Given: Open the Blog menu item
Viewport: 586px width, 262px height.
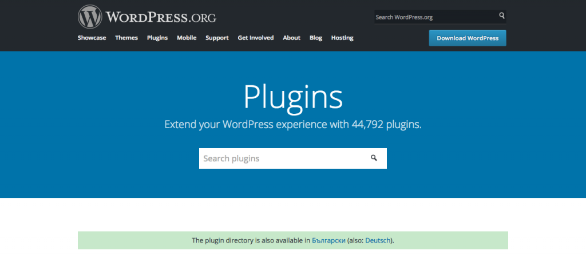Looking at the screenshot, I should [316, 38].
